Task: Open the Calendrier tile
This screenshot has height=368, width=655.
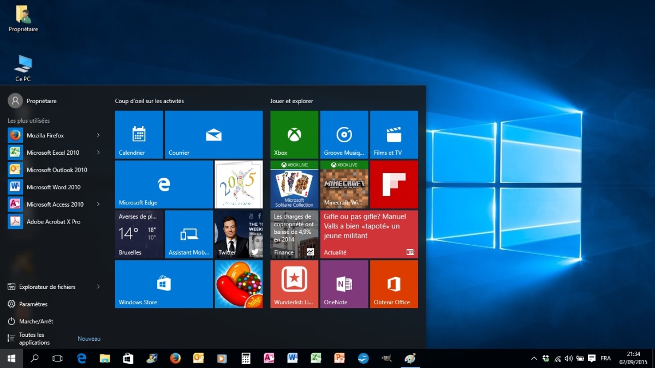Action: point(139,135)
